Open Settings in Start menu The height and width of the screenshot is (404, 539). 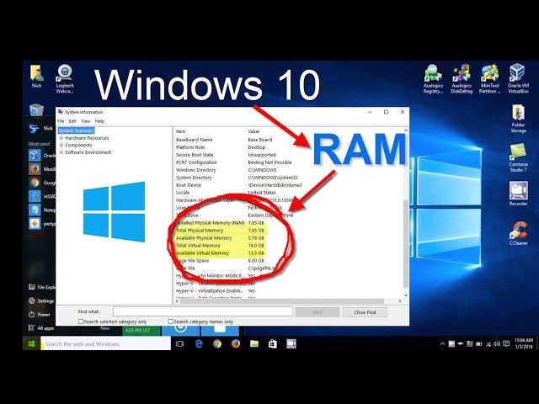click(x=41, y=301)
